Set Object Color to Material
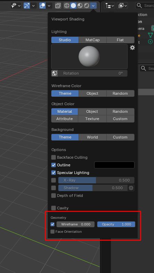The height and width of the screenshot is (273, 154). point(65,111)
